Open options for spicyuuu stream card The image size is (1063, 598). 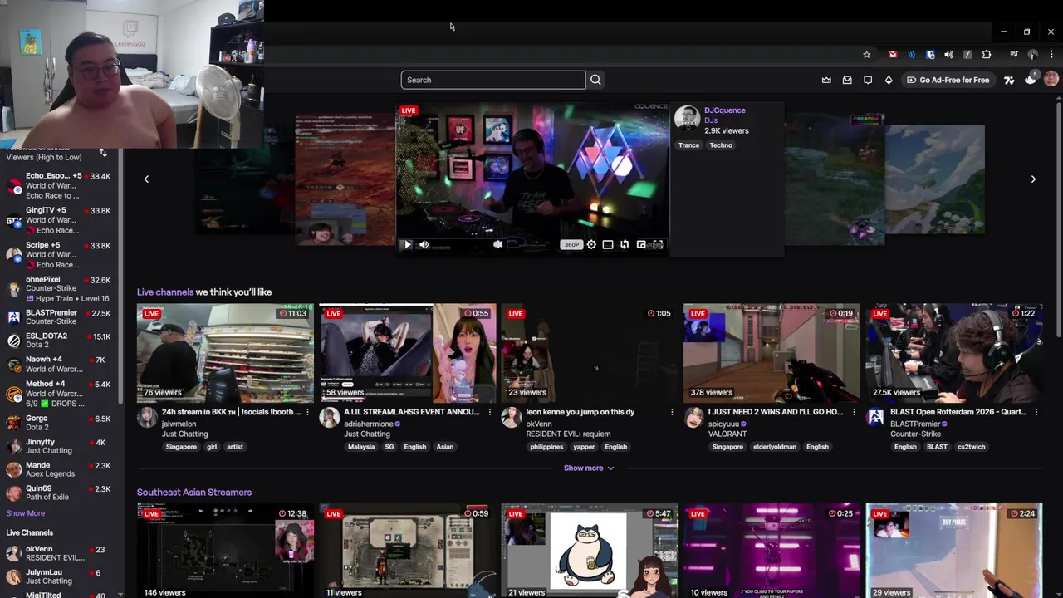click(x=854, y=412)
